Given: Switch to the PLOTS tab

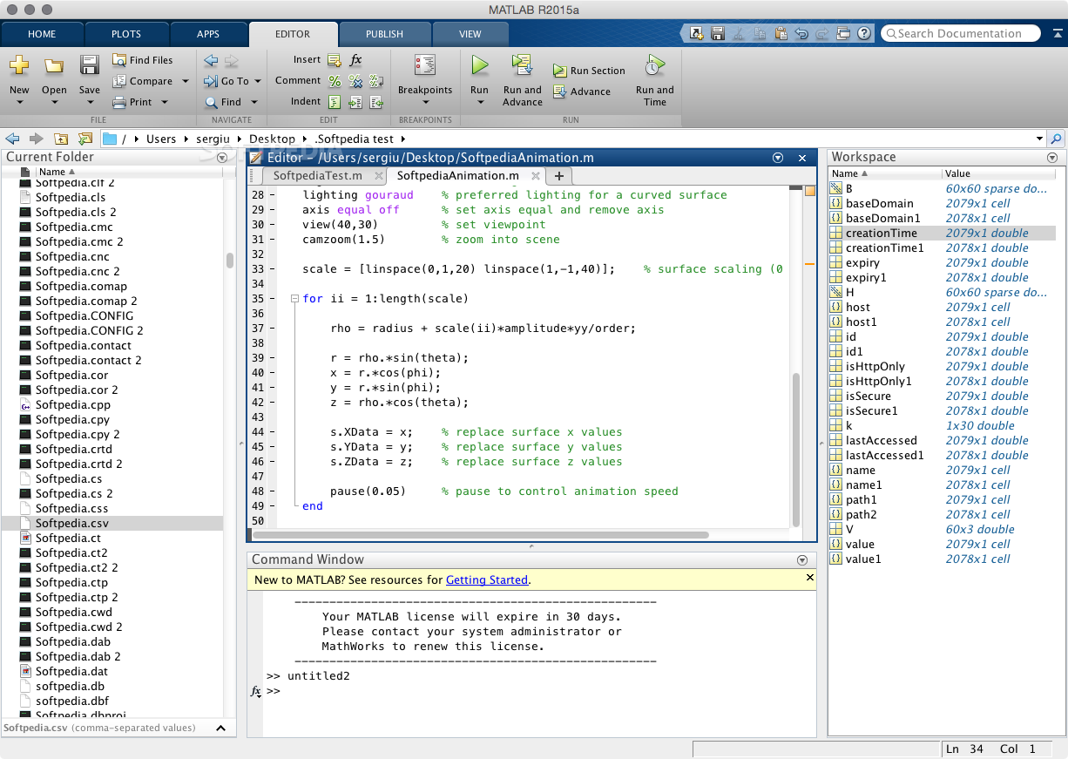Looking at the screenshot, I should [126, 34].
